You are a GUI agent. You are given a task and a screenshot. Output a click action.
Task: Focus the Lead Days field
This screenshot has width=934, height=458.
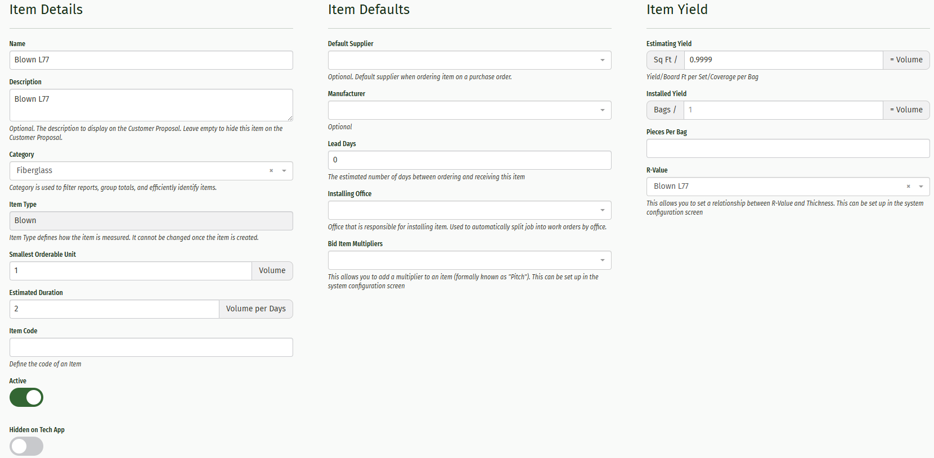[469, 160]
